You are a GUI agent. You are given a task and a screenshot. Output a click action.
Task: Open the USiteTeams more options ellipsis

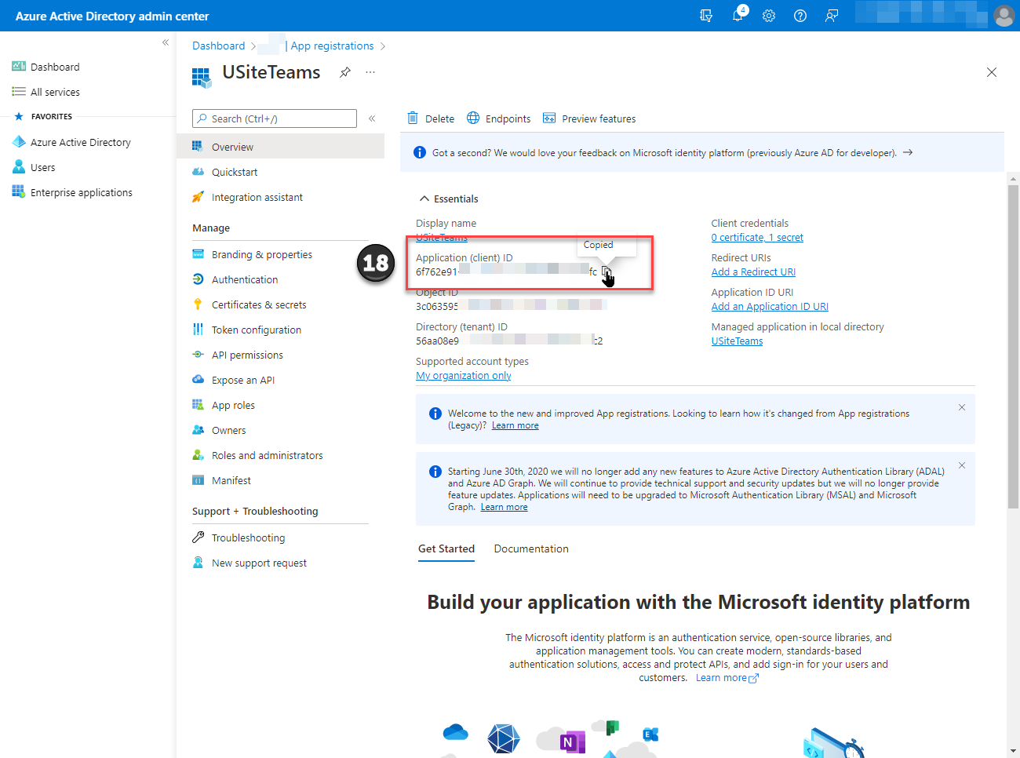(370, 72)
